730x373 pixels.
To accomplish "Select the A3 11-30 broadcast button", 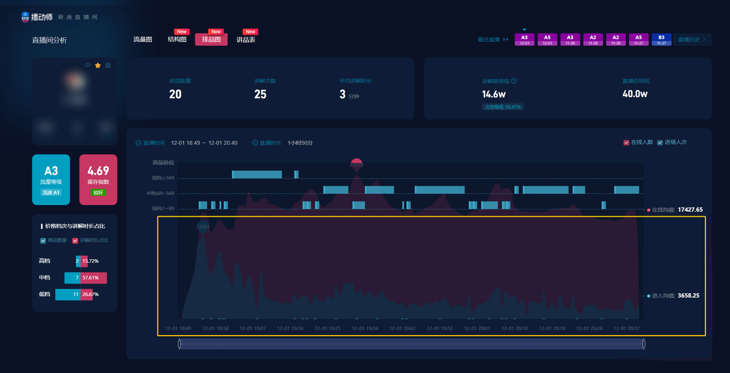I will (570, 40).
